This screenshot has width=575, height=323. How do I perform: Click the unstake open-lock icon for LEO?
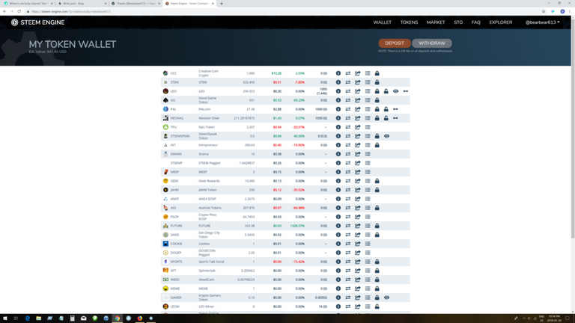click(x=386, y=91)
